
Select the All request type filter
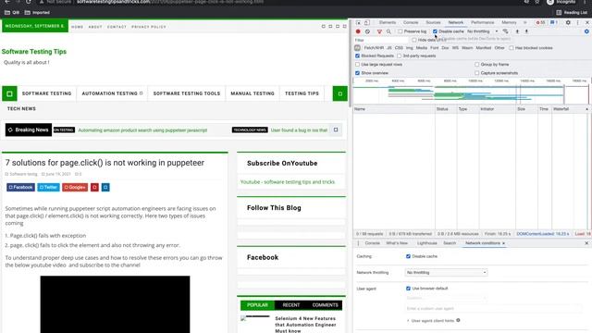357,48
